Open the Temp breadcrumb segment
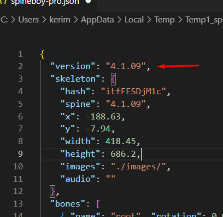This screenshot has width=223, height=217. point(165,20)
